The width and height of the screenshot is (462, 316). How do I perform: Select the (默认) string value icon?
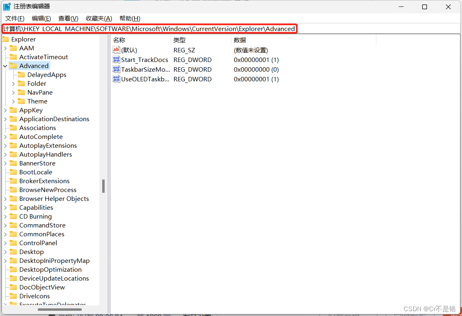click(x=116, y=50)
